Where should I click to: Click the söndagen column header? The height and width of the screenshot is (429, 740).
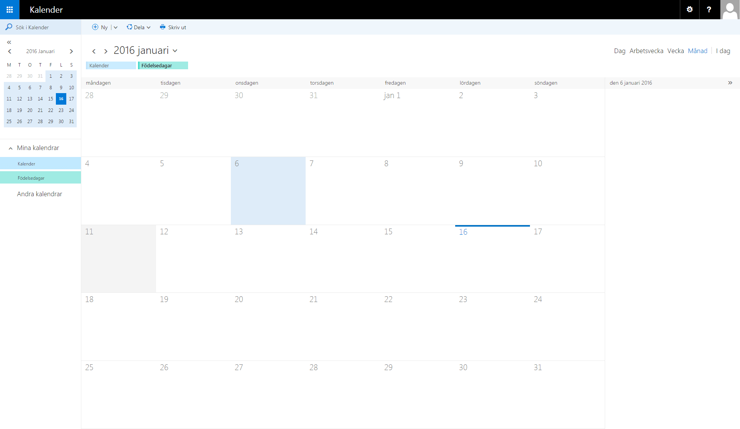point(546,83)
